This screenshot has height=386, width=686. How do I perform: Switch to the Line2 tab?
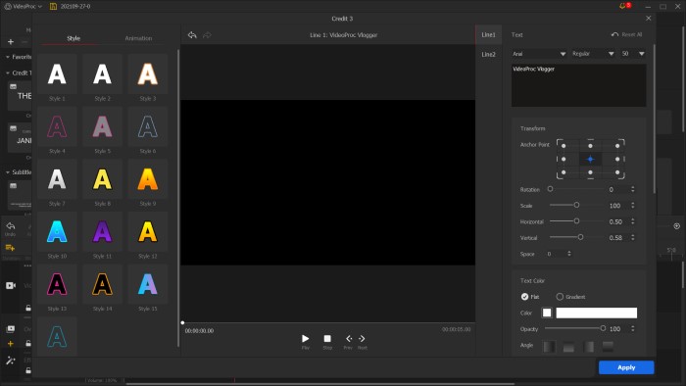(489, 54)
